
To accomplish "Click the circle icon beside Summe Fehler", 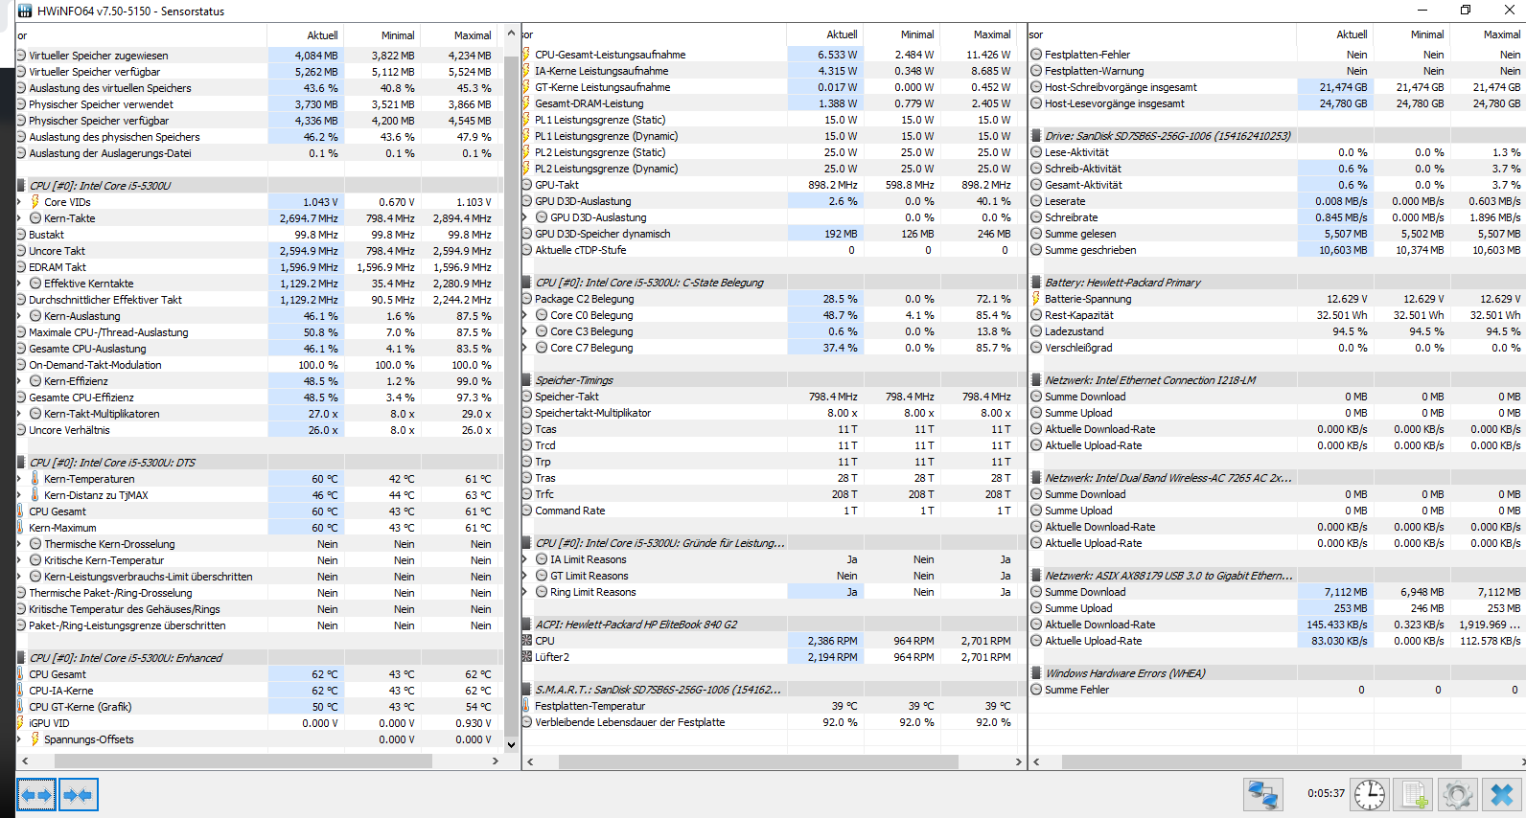I will 1036,690.
